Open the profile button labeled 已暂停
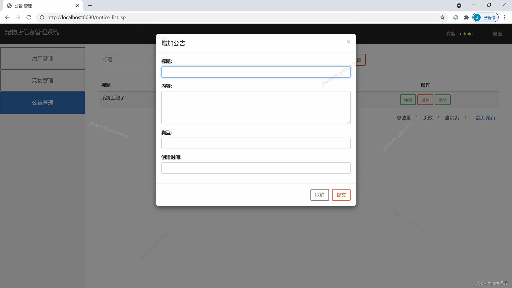The height and width of the screenshot is (288, 512). pos(485,17)
